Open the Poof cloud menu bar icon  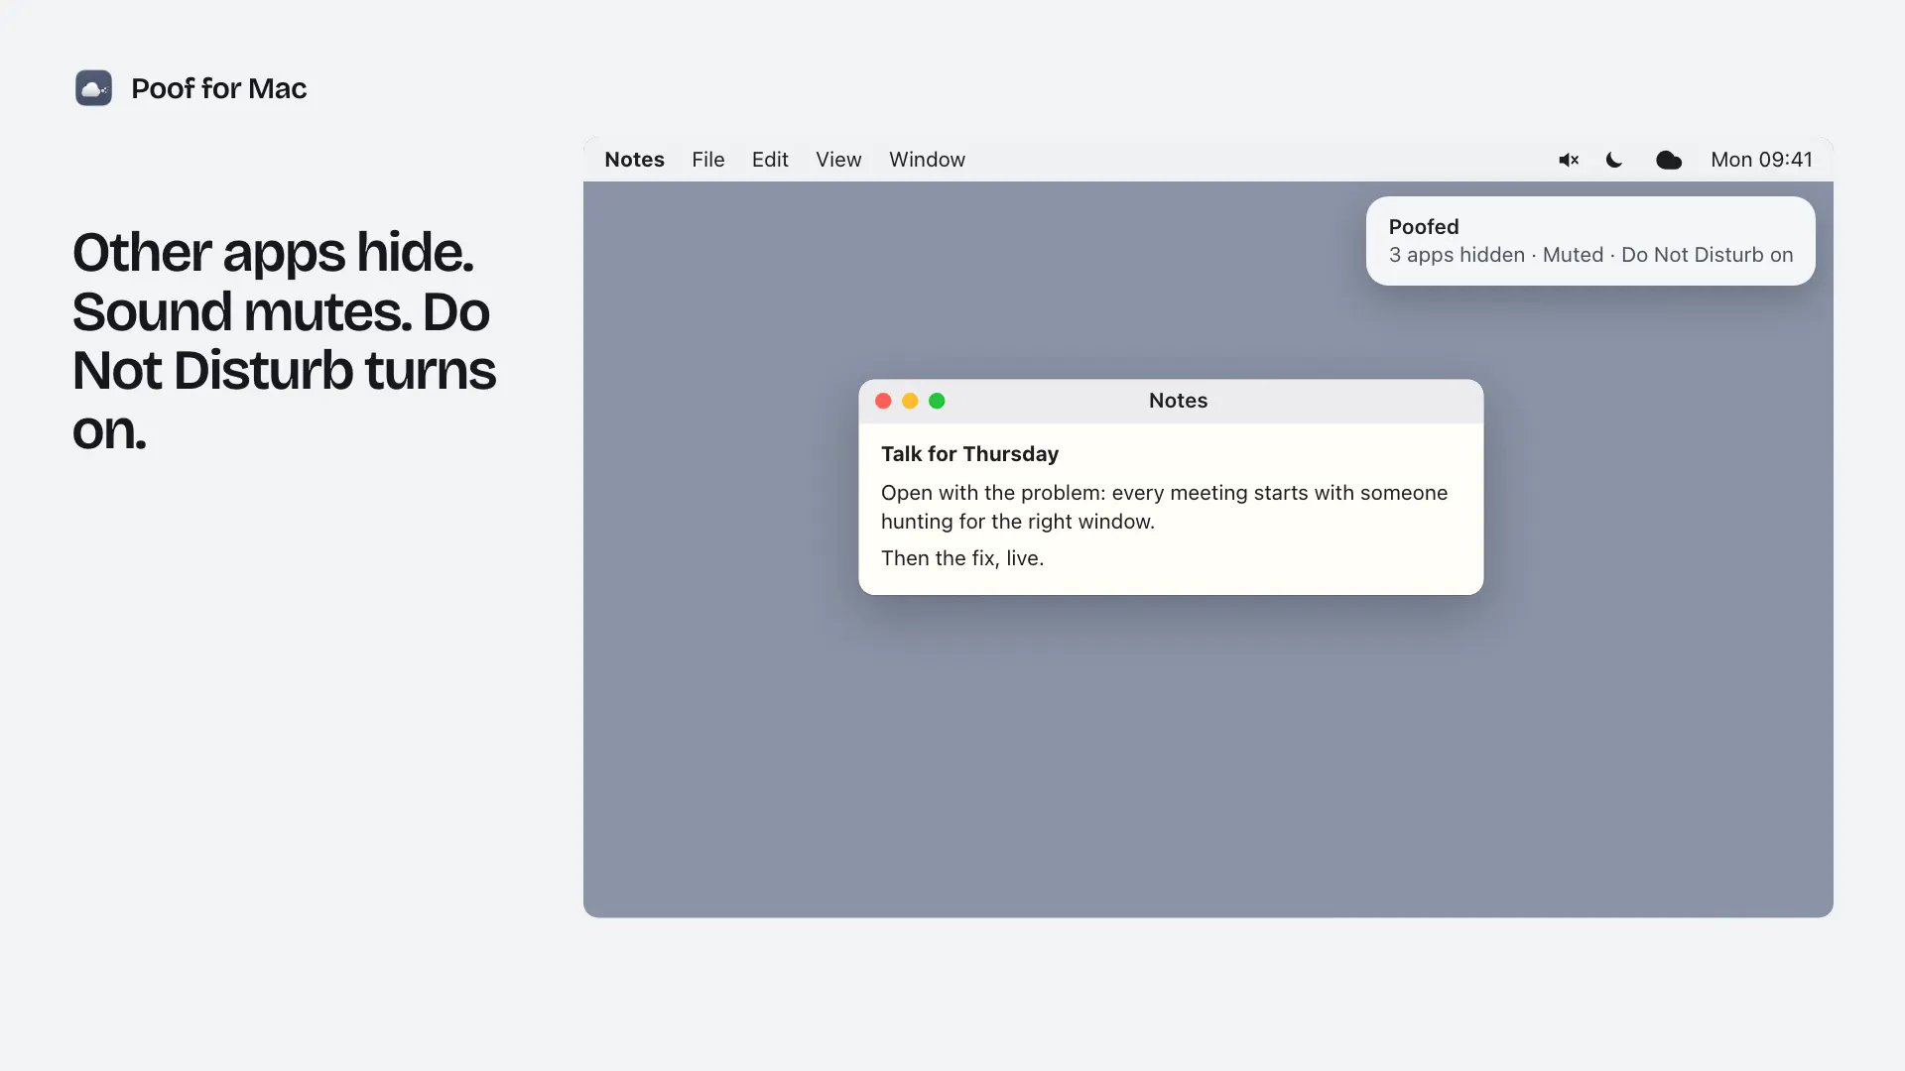pos(1669,160)
